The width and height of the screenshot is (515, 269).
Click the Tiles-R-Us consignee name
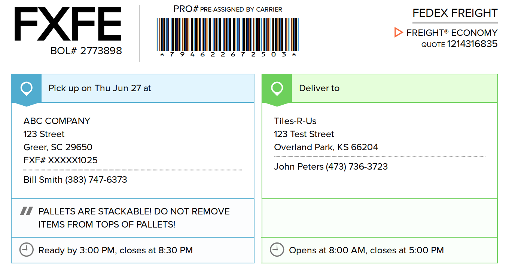point(295,121)
